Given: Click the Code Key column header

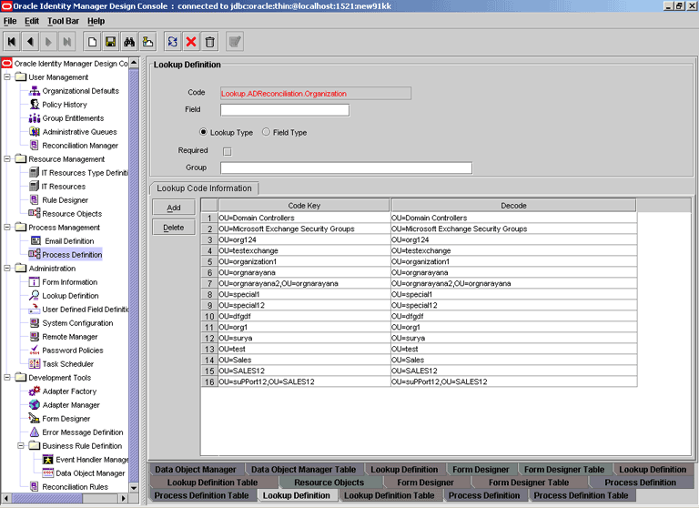Looking at the screenshot, I should [304, 206].
